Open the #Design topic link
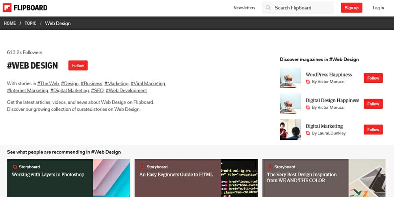The width and height of the screenshot is (394, 197). pos(70,84)
